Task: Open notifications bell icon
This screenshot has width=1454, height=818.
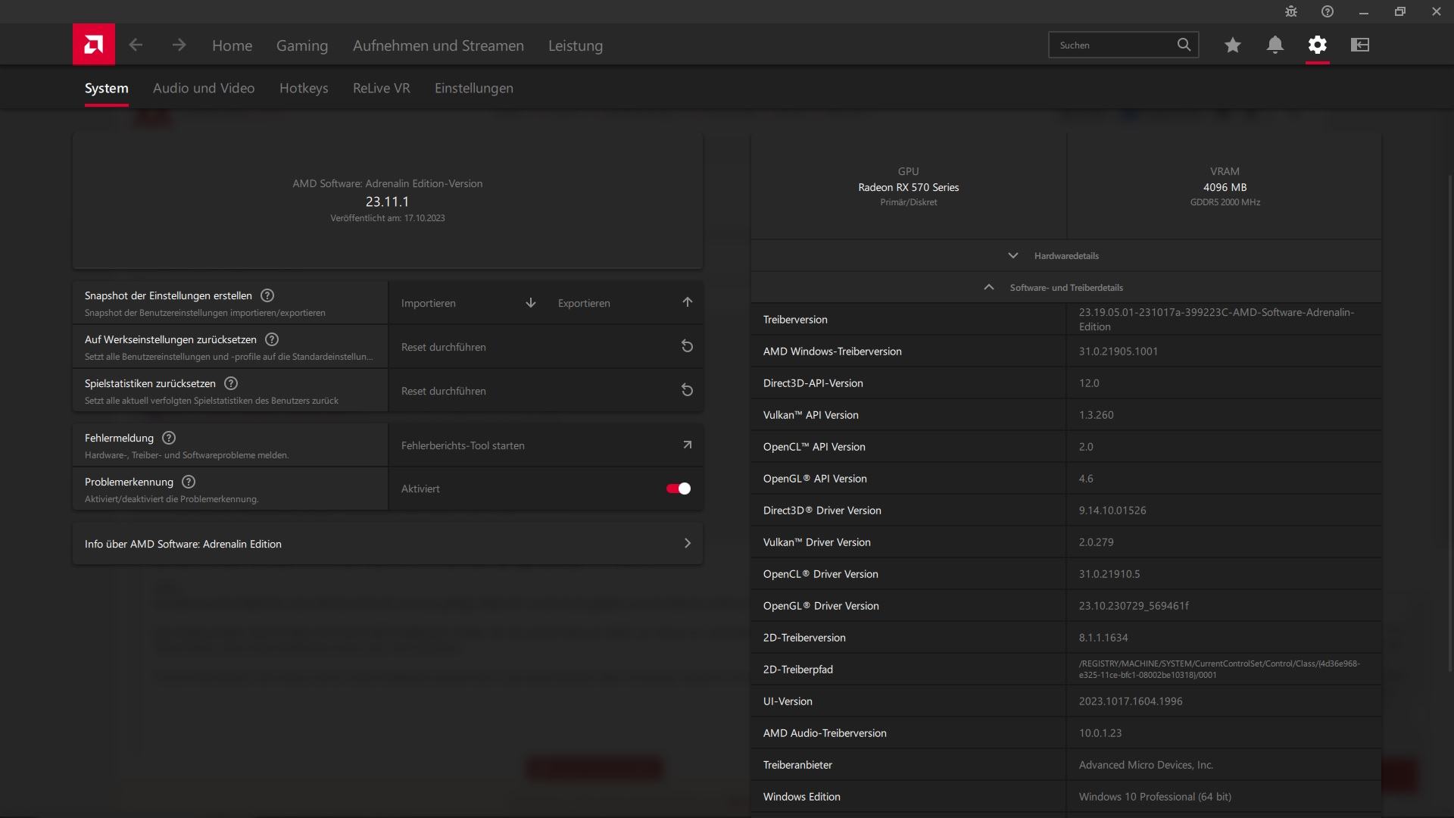Action: [x=1275, y=45]
